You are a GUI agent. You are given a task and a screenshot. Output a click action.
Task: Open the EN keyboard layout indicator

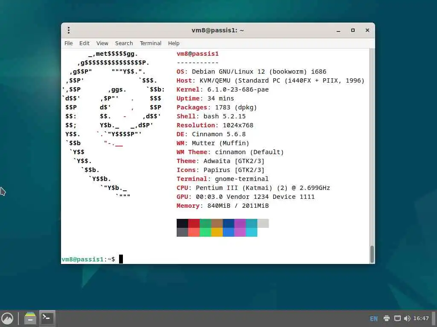[374, 318]
